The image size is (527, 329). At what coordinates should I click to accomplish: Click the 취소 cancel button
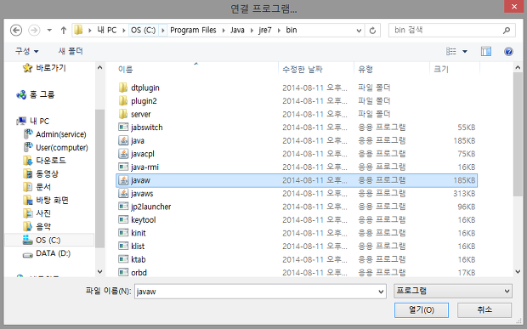(x=484, y=309)
